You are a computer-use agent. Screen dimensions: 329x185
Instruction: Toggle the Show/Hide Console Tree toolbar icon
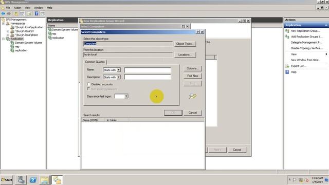tap(22, 14)
